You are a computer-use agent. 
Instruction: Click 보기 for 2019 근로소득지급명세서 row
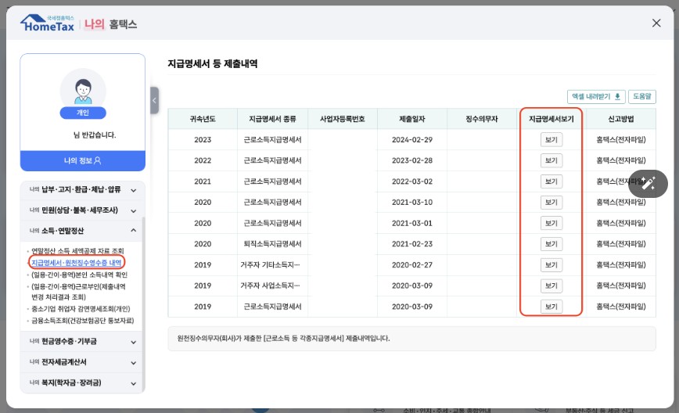(551, 307)
